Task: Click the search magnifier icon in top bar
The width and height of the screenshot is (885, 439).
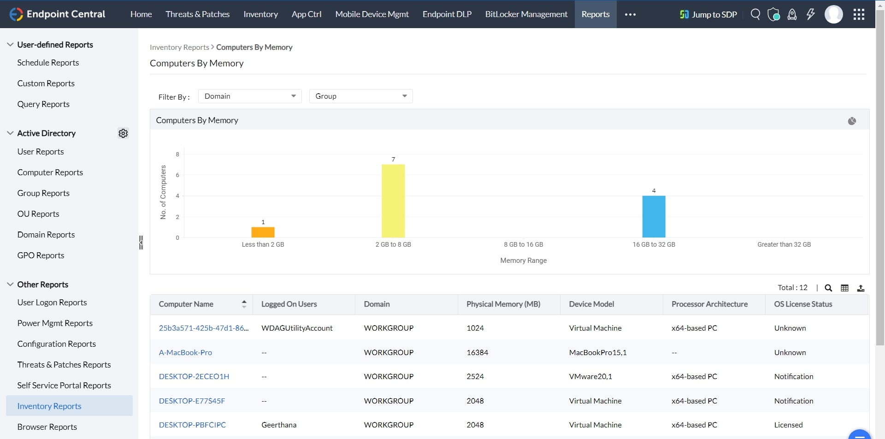Action: coord(755,14)
